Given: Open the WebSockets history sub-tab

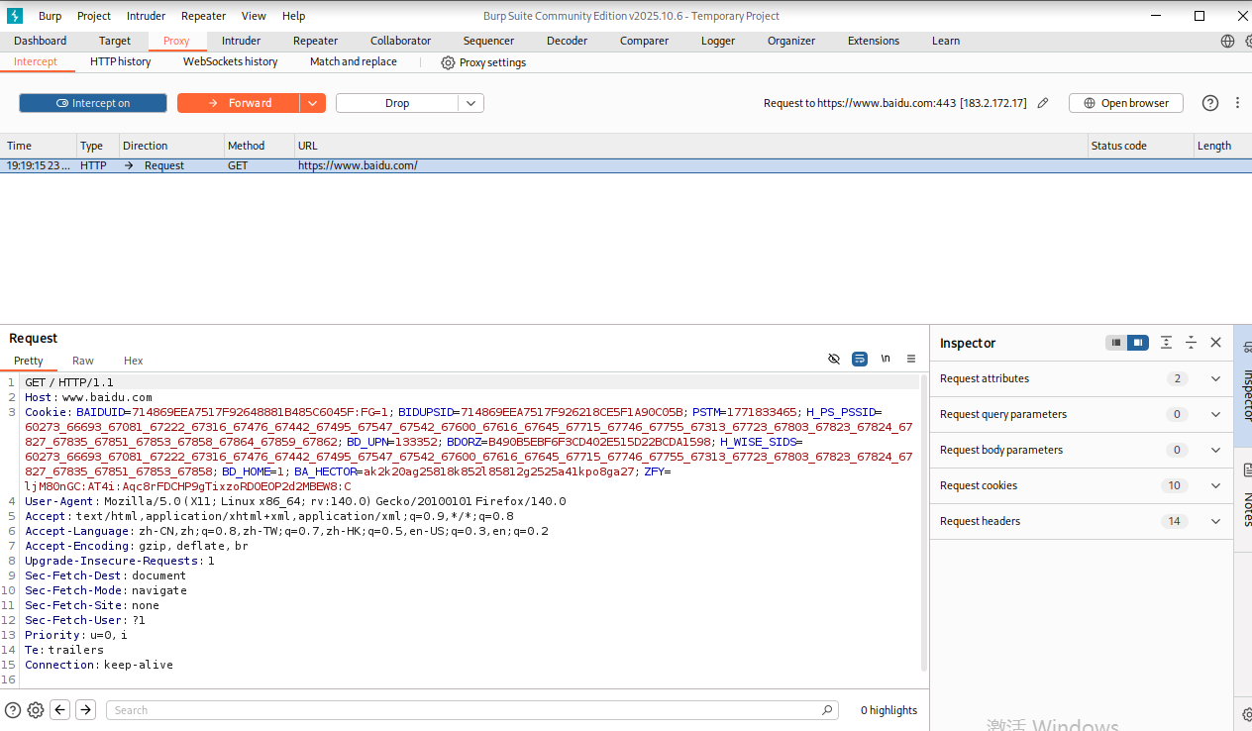Looking at the screenshot, I should click(x=230, y=61).
